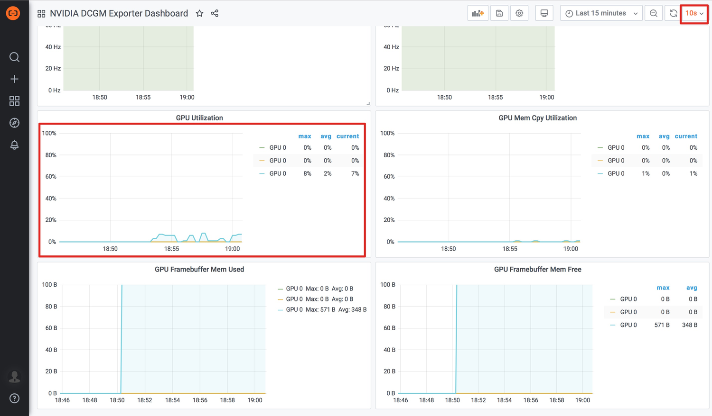712x416 pixels.
Task: Refresh the dashboard now
Action: [x=673, y=13]
